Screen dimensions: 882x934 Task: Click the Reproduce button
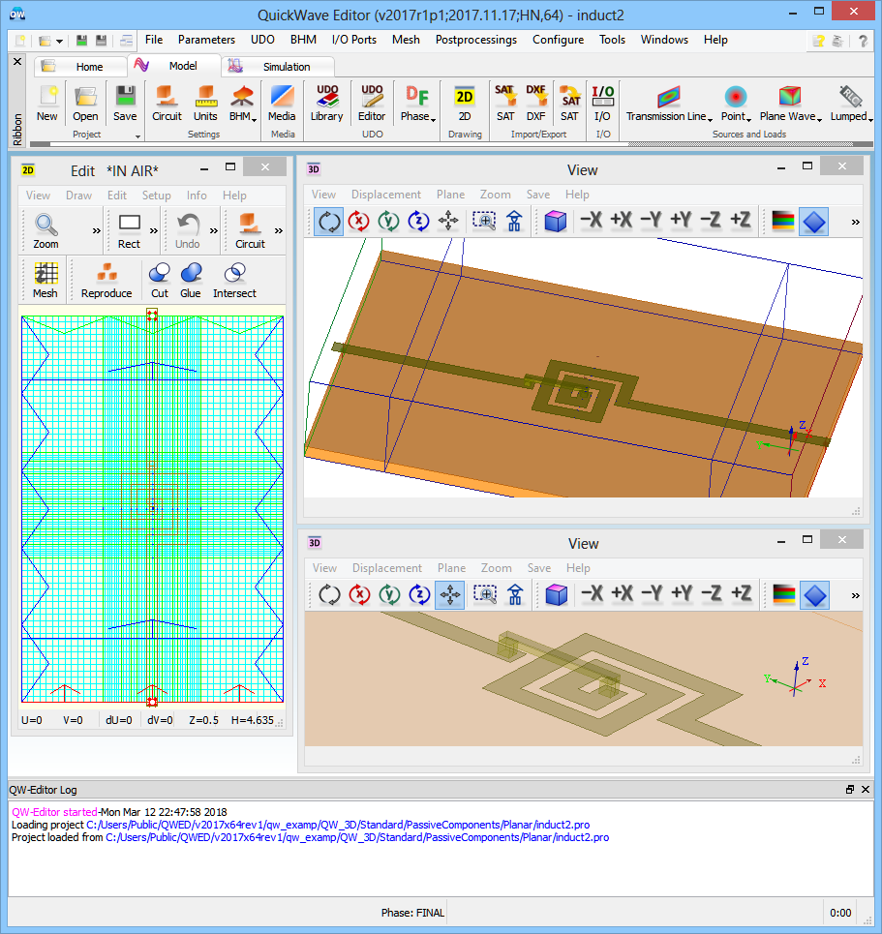point(106,280)
